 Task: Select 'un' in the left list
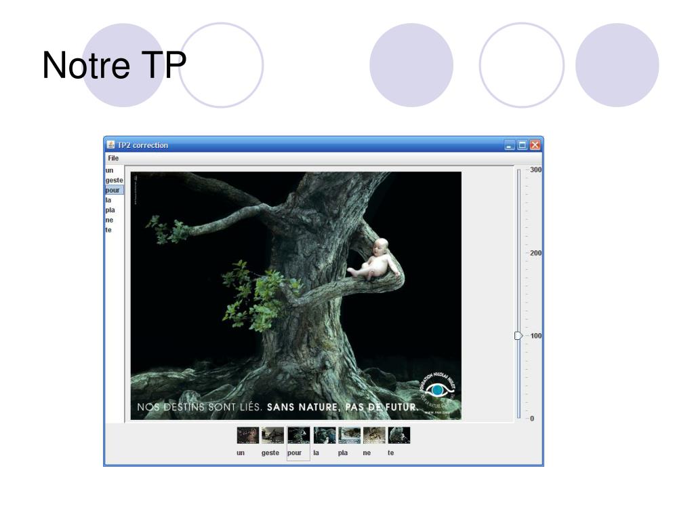tap(114, 170)
